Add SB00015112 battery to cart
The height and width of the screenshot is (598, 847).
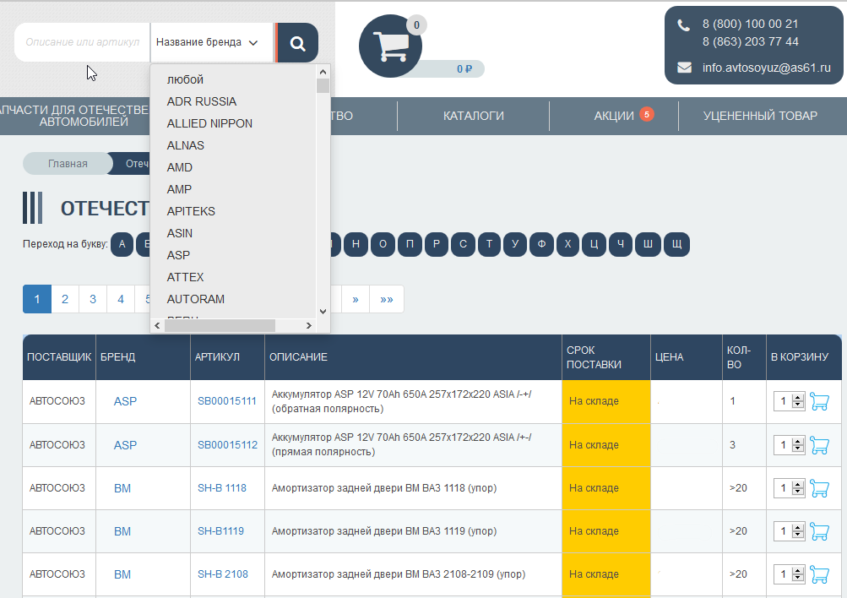tap(818, 445)
